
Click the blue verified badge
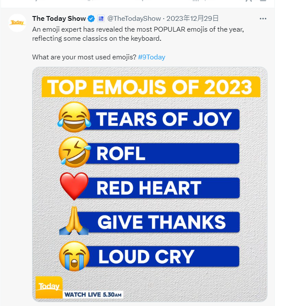point(91,19)
